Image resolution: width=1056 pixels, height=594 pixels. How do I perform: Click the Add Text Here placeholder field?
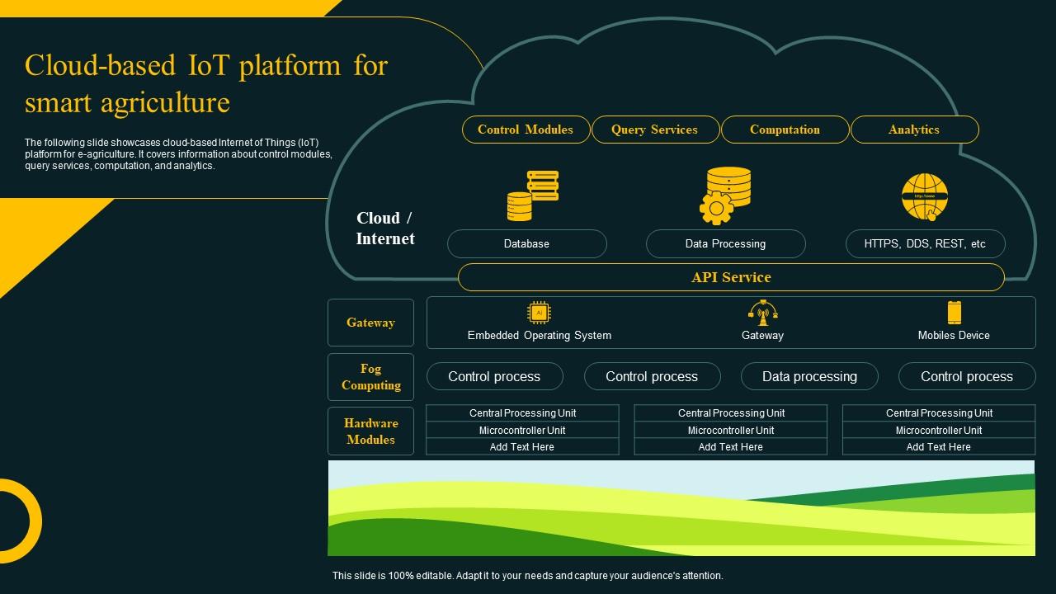522,446
